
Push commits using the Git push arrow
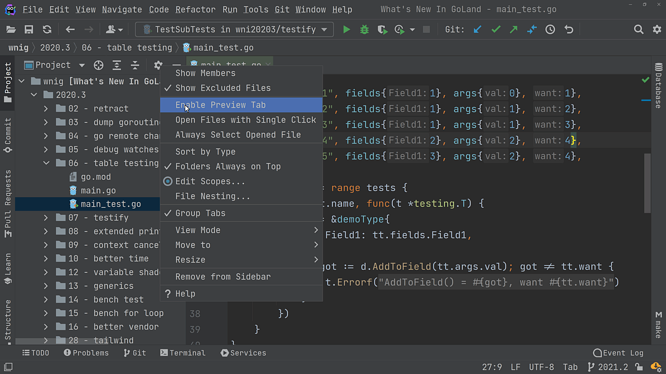(513, 30)
